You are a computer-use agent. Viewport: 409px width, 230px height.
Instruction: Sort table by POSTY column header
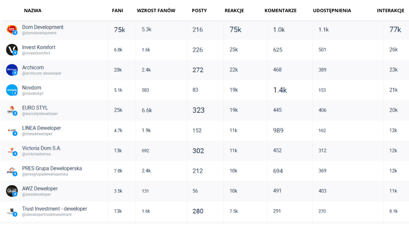tap(199, 10)
